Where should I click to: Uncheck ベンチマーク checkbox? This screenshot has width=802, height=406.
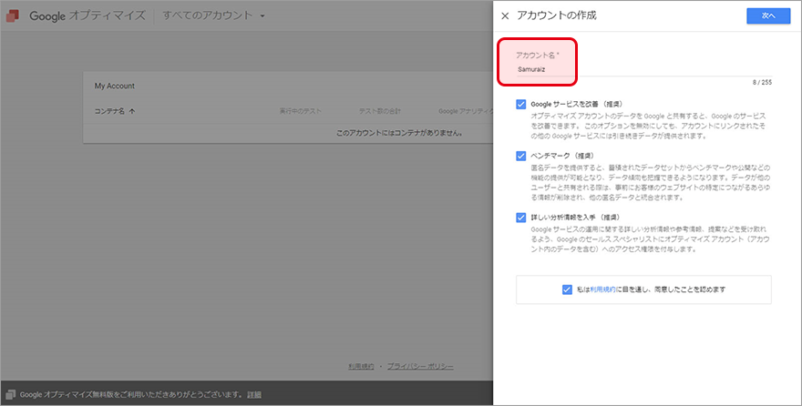point(520,156)
